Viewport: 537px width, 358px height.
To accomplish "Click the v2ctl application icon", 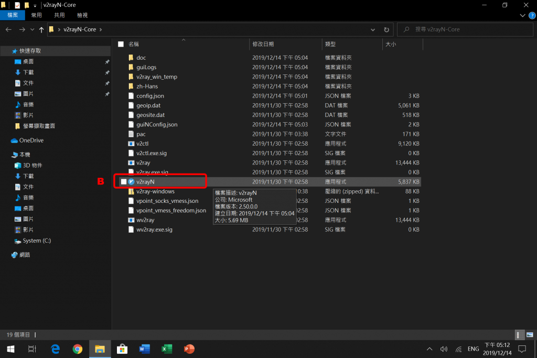I will (x=131, y=144).
